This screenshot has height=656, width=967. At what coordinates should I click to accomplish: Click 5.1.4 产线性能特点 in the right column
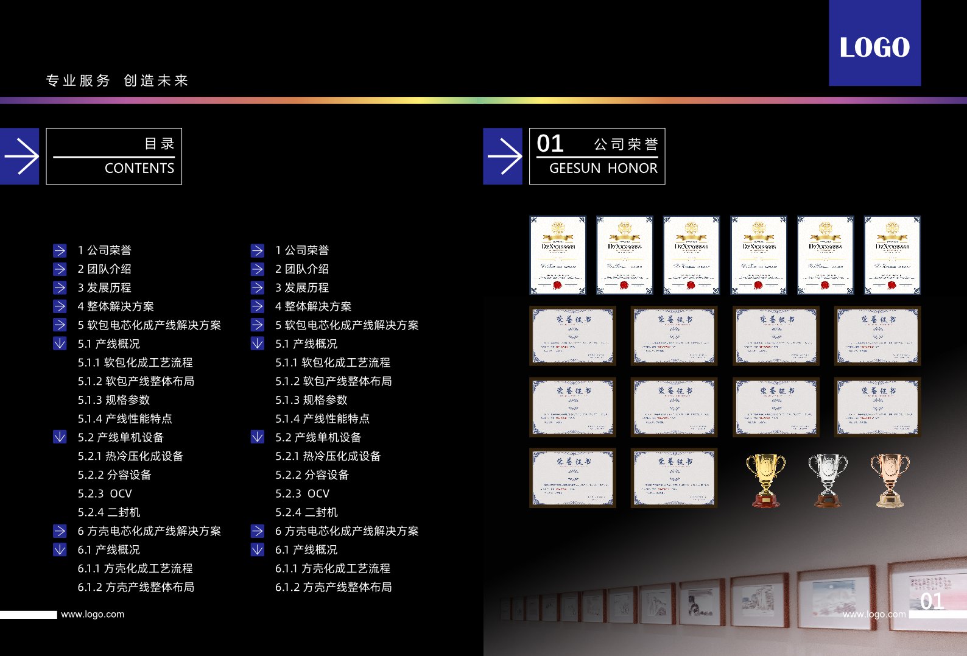point(322,419)
